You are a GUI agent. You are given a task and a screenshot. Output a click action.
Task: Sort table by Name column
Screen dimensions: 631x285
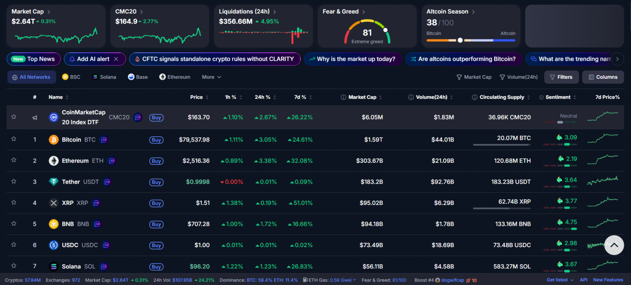coord(58,97)
